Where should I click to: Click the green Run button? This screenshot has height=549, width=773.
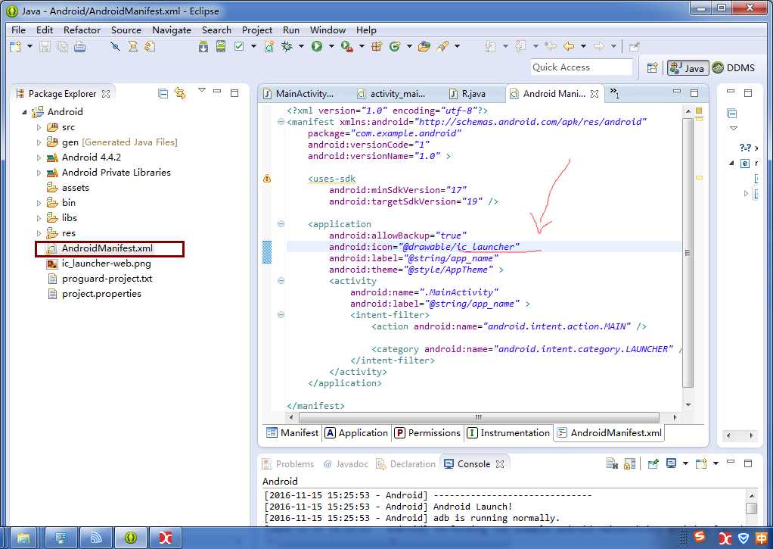[317, 47]
